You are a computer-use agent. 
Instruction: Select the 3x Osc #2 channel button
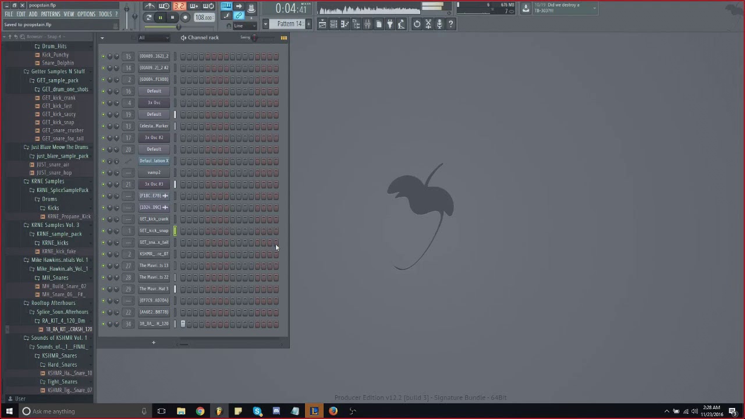coord(154,138)
